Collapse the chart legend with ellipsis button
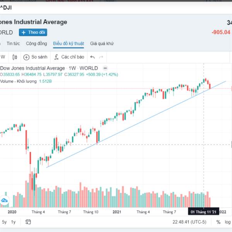Screen dimensions: 232x232 click(x=105, y=68)
